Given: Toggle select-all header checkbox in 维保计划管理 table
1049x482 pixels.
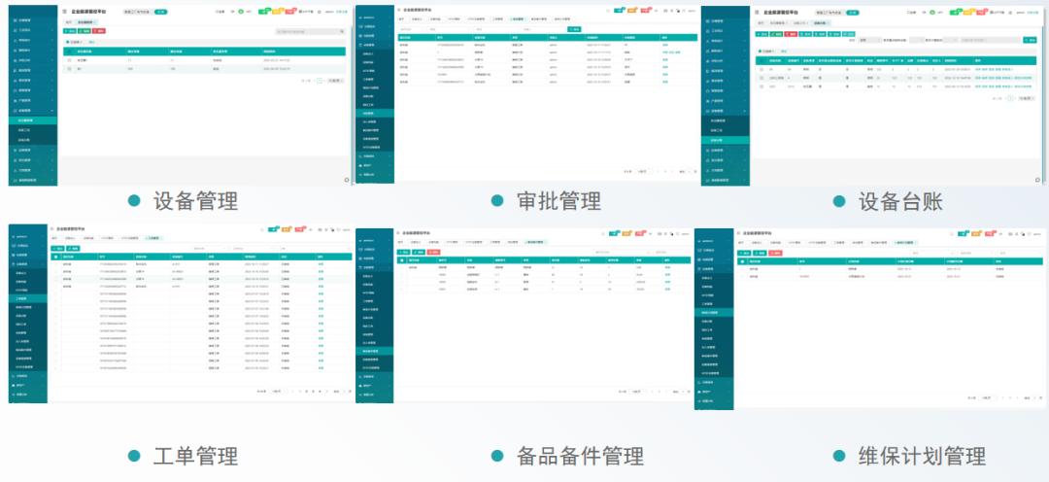Looking at the screenshot, I should pyautogui.click(x=743, y=261).
